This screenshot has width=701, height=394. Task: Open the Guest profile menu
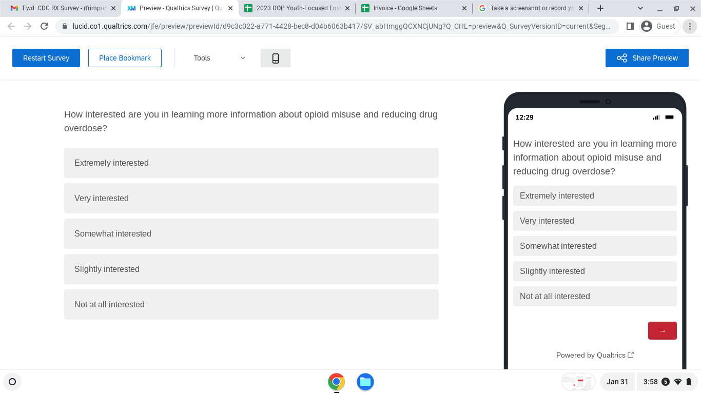(659, 26)
